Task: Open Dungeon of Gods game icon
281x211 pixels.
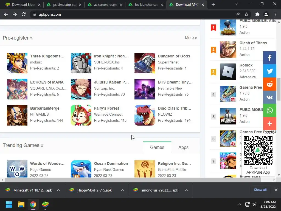Action: pos(145,63)
